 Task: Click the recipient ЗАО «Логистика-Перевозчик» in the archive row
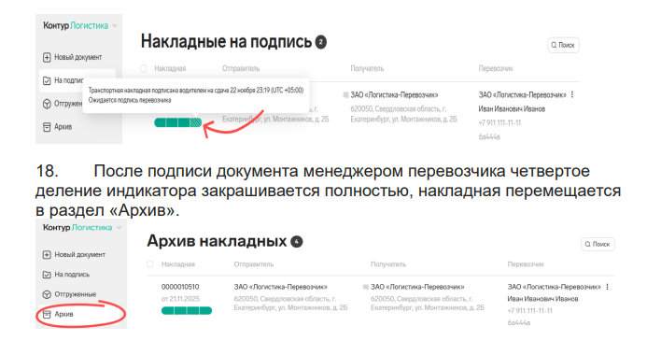[417, 287]
